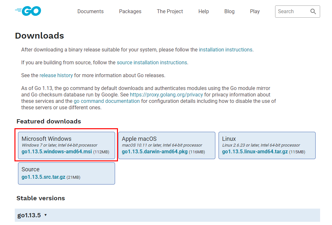Download go1.13.5.darwin-amd64.pkg

[155, 151]
